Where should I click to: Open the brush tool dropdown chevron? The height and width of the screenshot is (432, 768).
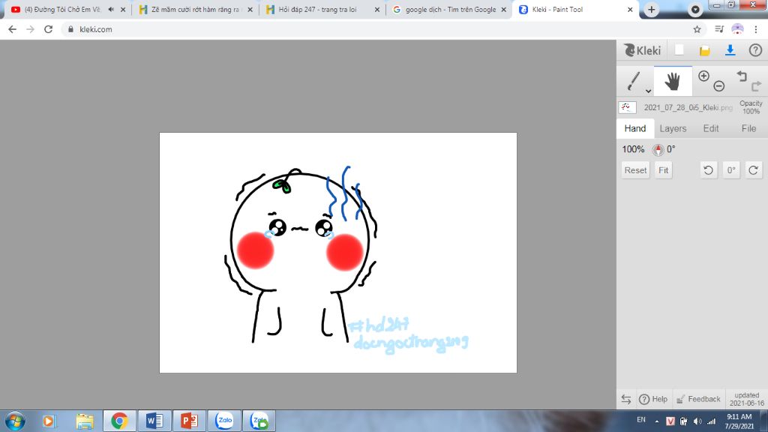point(648,91)
